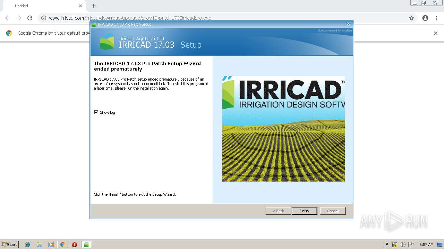The image size is (444, 249).
Task: Launch Internet Explorer from the taskbar
Action: [28, 245]
